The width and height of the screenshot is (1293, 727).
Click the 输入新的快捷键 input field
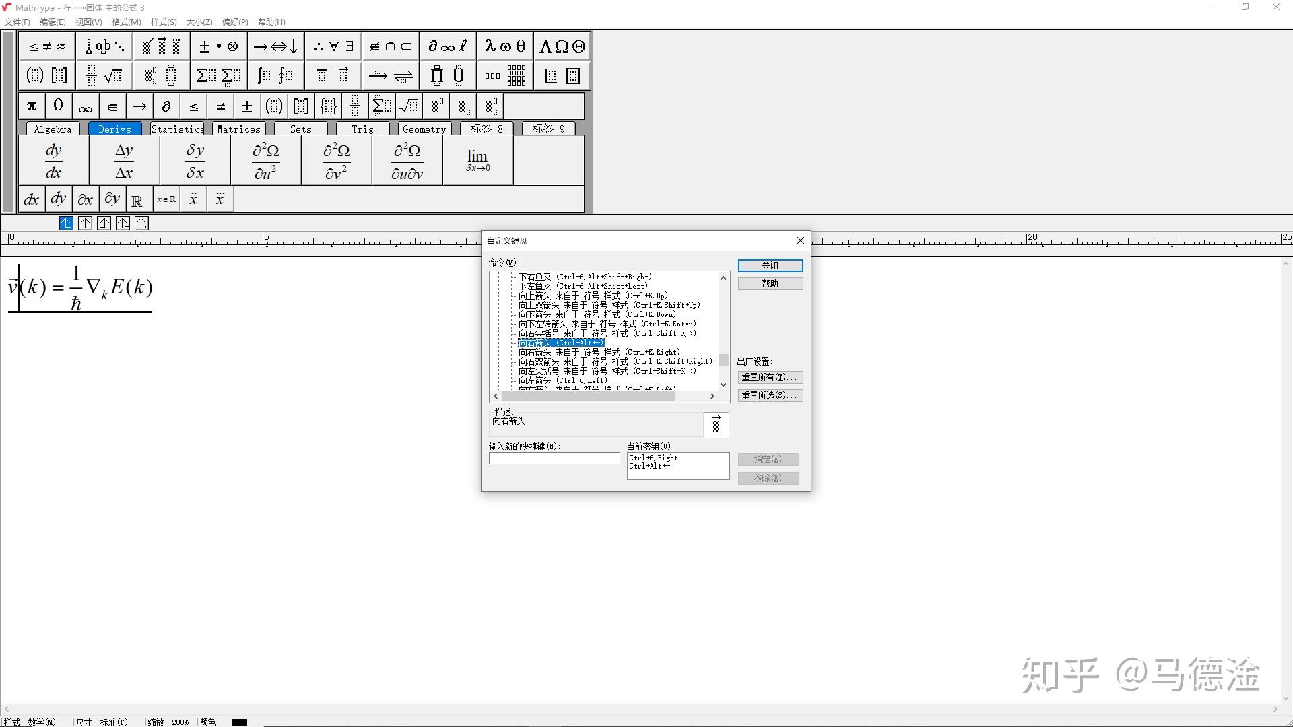click(x=554, y=458)
